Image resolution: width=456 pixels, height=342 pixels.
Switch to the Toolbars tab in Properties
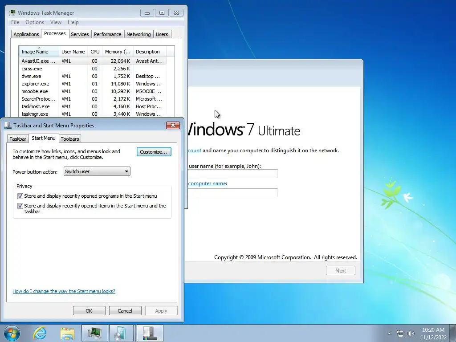point(70,139)
